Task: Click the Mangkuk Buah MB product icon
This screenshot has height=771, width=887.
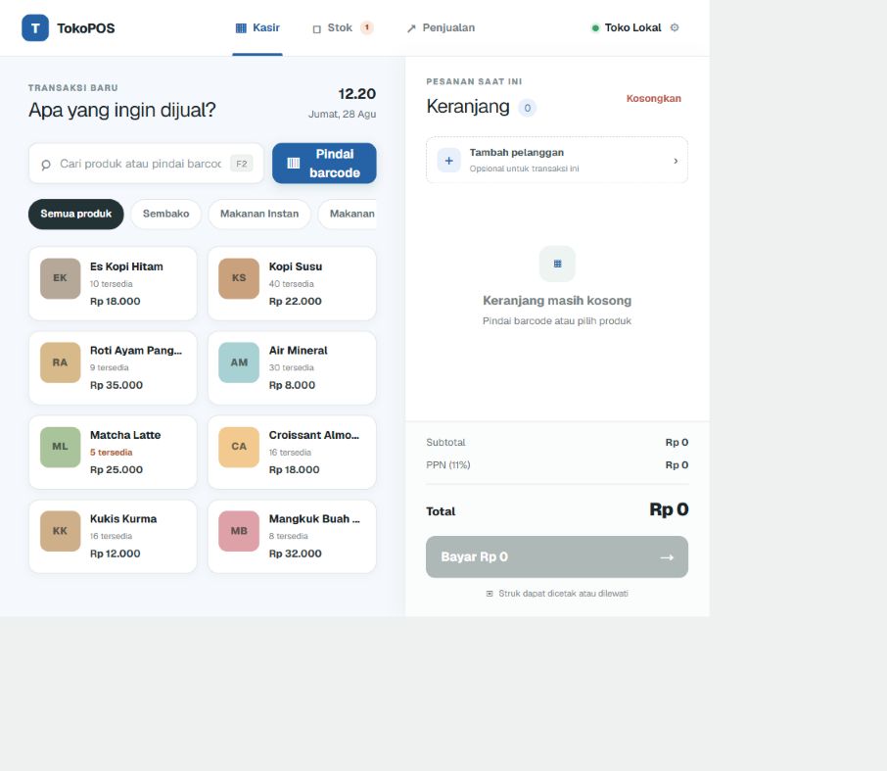Action: [x=239, y=531]
